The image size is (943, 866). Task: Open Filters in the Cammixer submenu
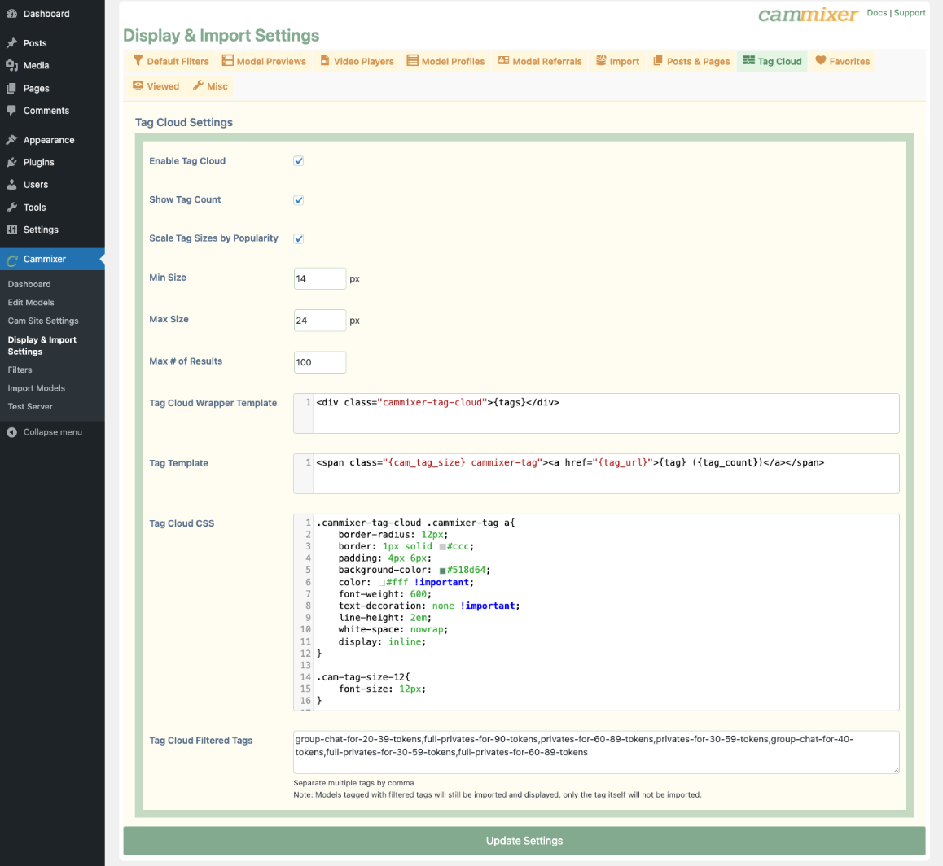(20, 370)
